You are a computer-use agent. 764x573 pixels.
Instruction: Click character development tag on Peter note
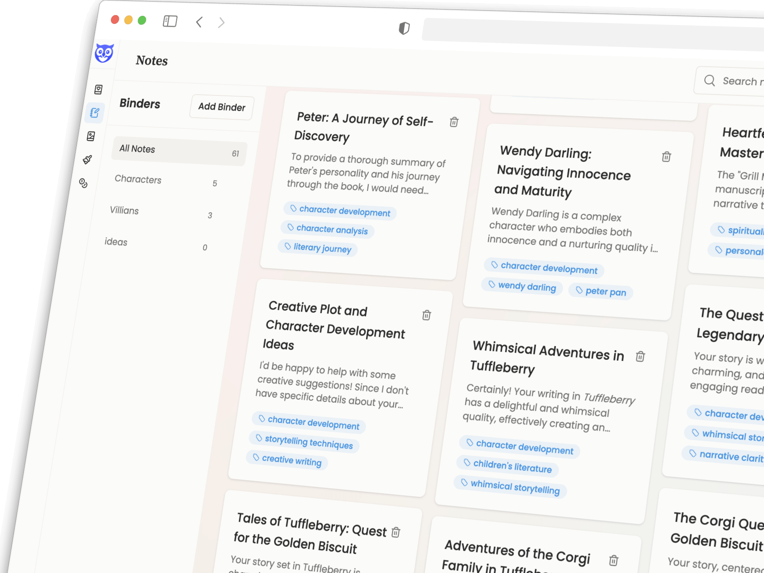340,211
